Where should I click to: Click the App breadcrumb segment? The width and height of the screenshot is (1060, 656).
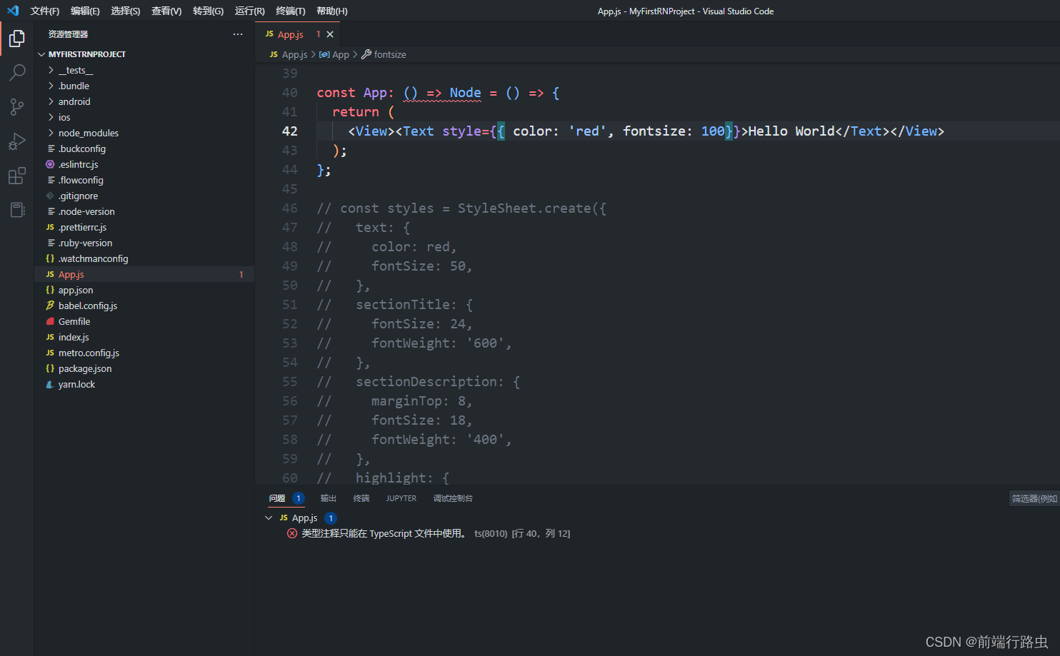click(341, 54)
